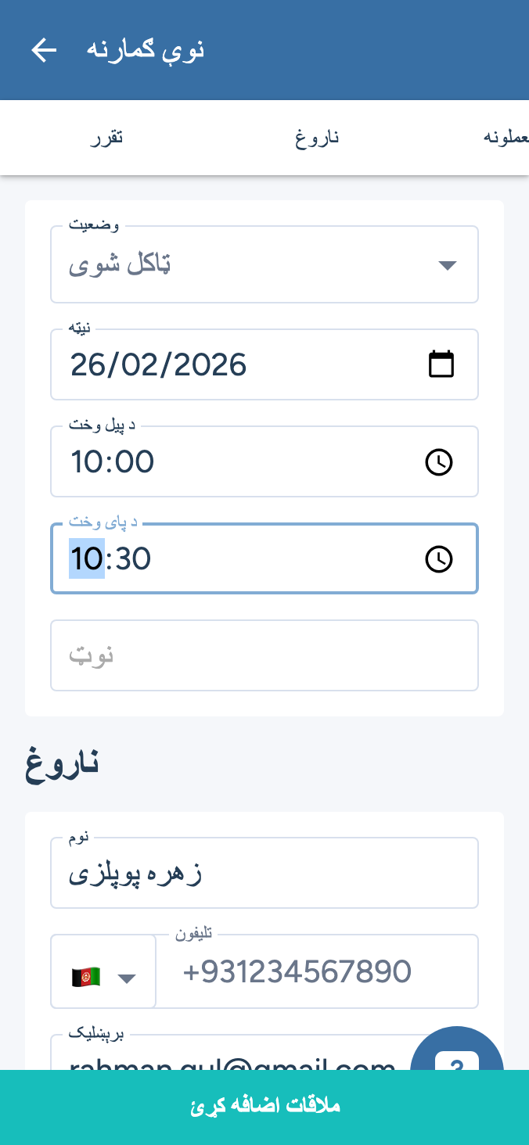This screenshot has height=1145, width=529.
Task: Click the clock icon in end time field
Action: click(x=439, y=559)
